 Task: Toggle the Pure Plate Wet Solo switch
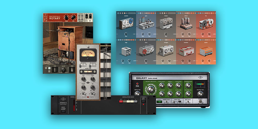pyautogui.click(x=92, y=94)
